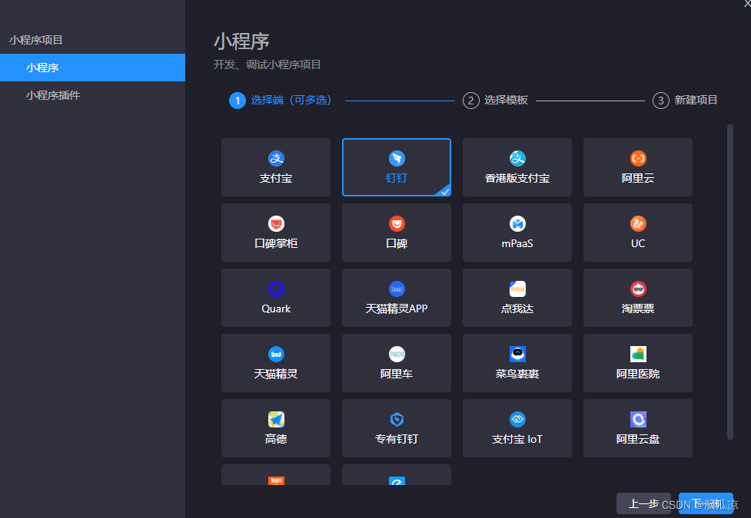Select the 高德 map icon
The width and height of the screenshot is (751, 518).
click(x=276, y=420)
